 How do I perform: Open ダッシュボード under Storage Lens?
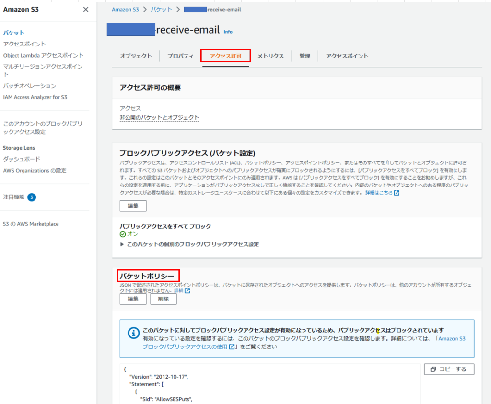[x=22, y=159]
